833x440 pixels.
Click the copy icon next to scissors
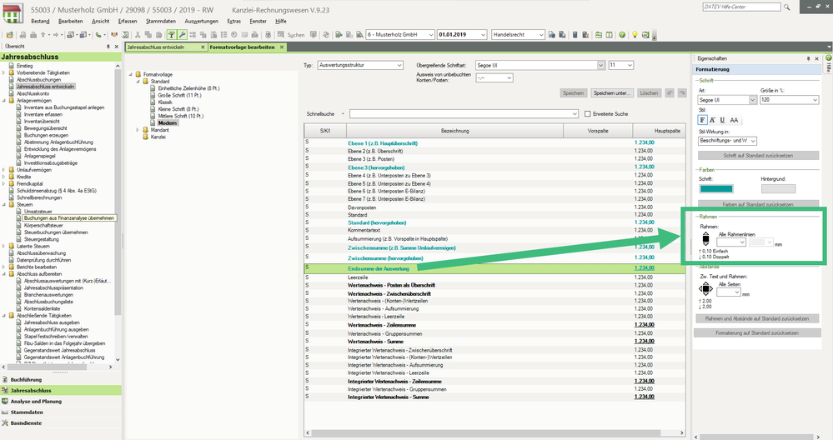click(148, 34)
